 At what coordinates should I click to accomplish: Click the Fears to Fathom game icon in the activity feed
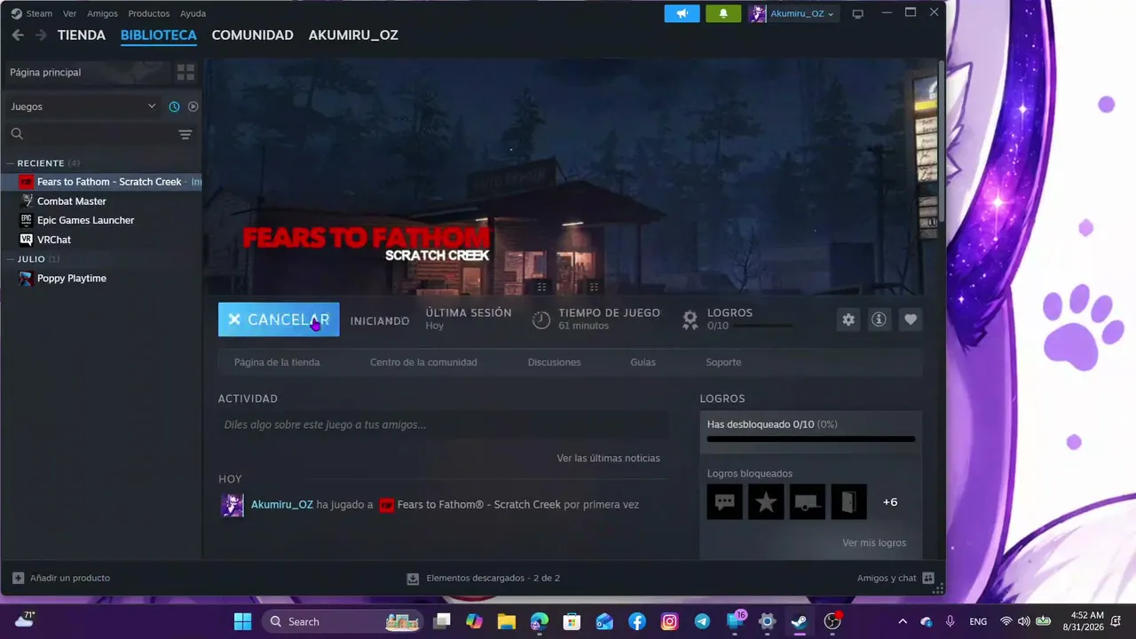(387, 505)
